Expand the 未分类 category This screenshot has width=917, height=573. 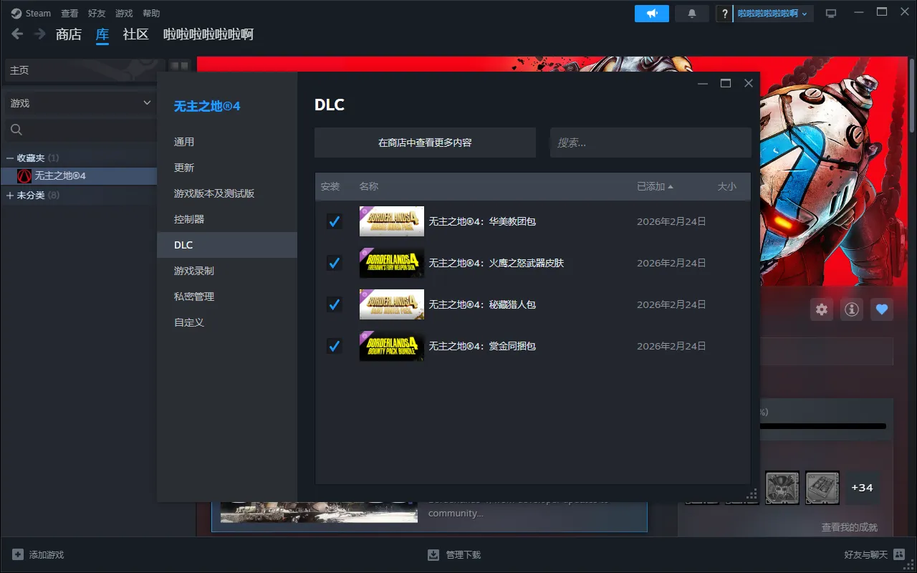[x=10, y=195]
